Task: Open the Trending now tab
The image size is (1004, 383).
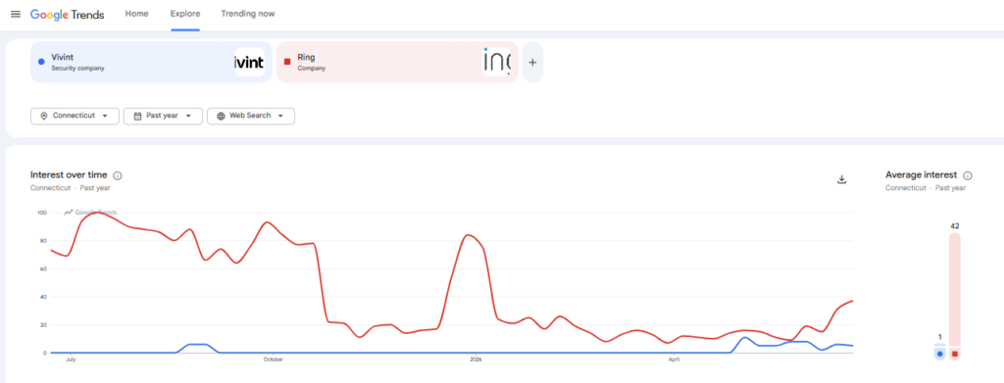Action: click(248, 14)
